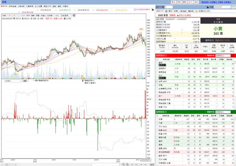236x166 pixels.
Task: Tick the select-all checkbox in the buy table header
Action: [x=157, y=59]
